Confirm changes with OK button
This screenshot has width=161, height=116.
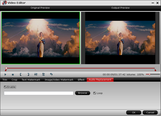pyautogui.click(x=134, y=113)
